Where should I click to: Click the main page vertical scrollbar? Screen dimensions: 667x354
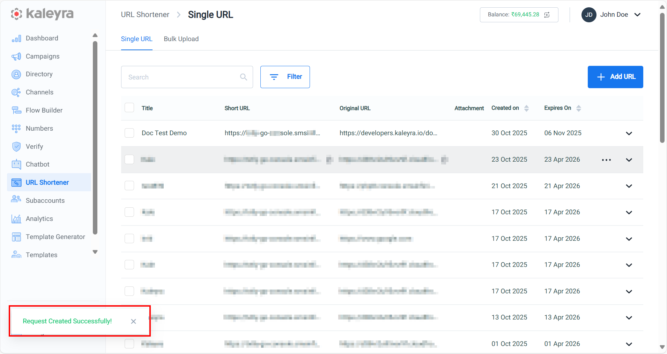662,78
